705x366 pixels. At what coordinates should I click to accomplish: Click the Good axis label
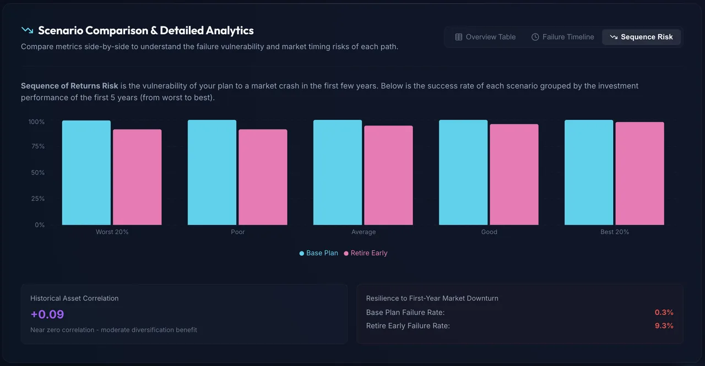click(x=489, y=232)
